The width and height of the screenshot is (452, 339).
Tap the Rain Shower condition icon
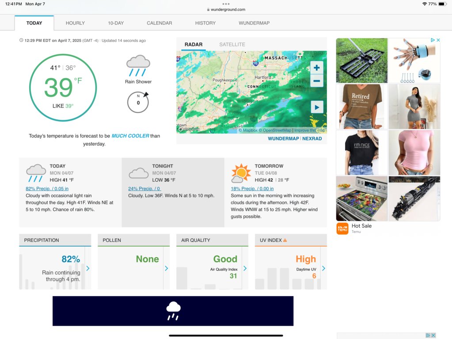(138, 66)
